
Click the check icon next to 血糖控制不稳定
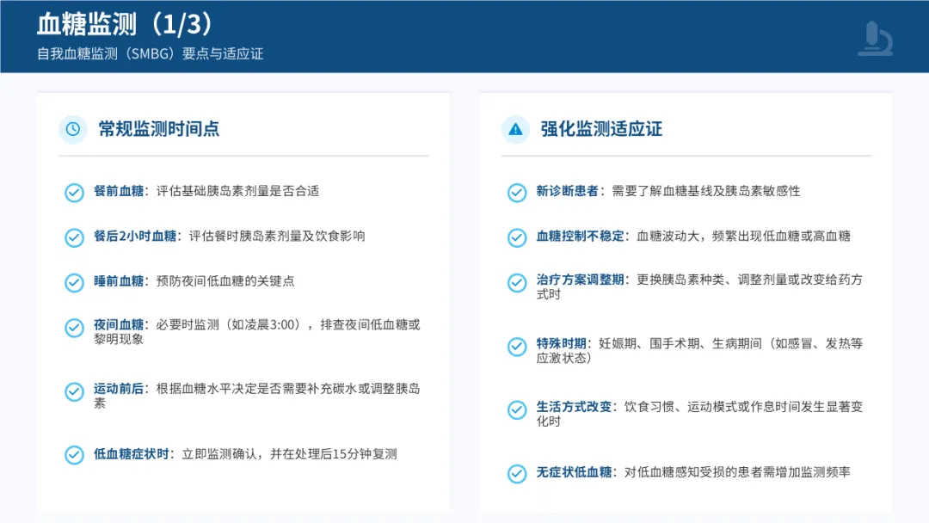(517, 237)
